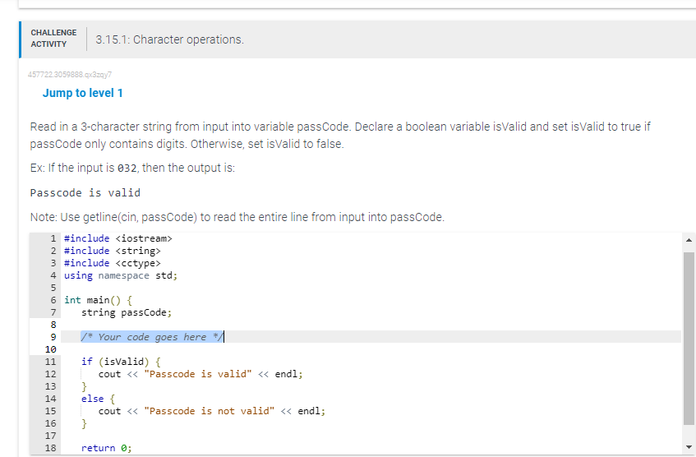
Task: Click line number 9 in gutter
Action: pos(53,337)
